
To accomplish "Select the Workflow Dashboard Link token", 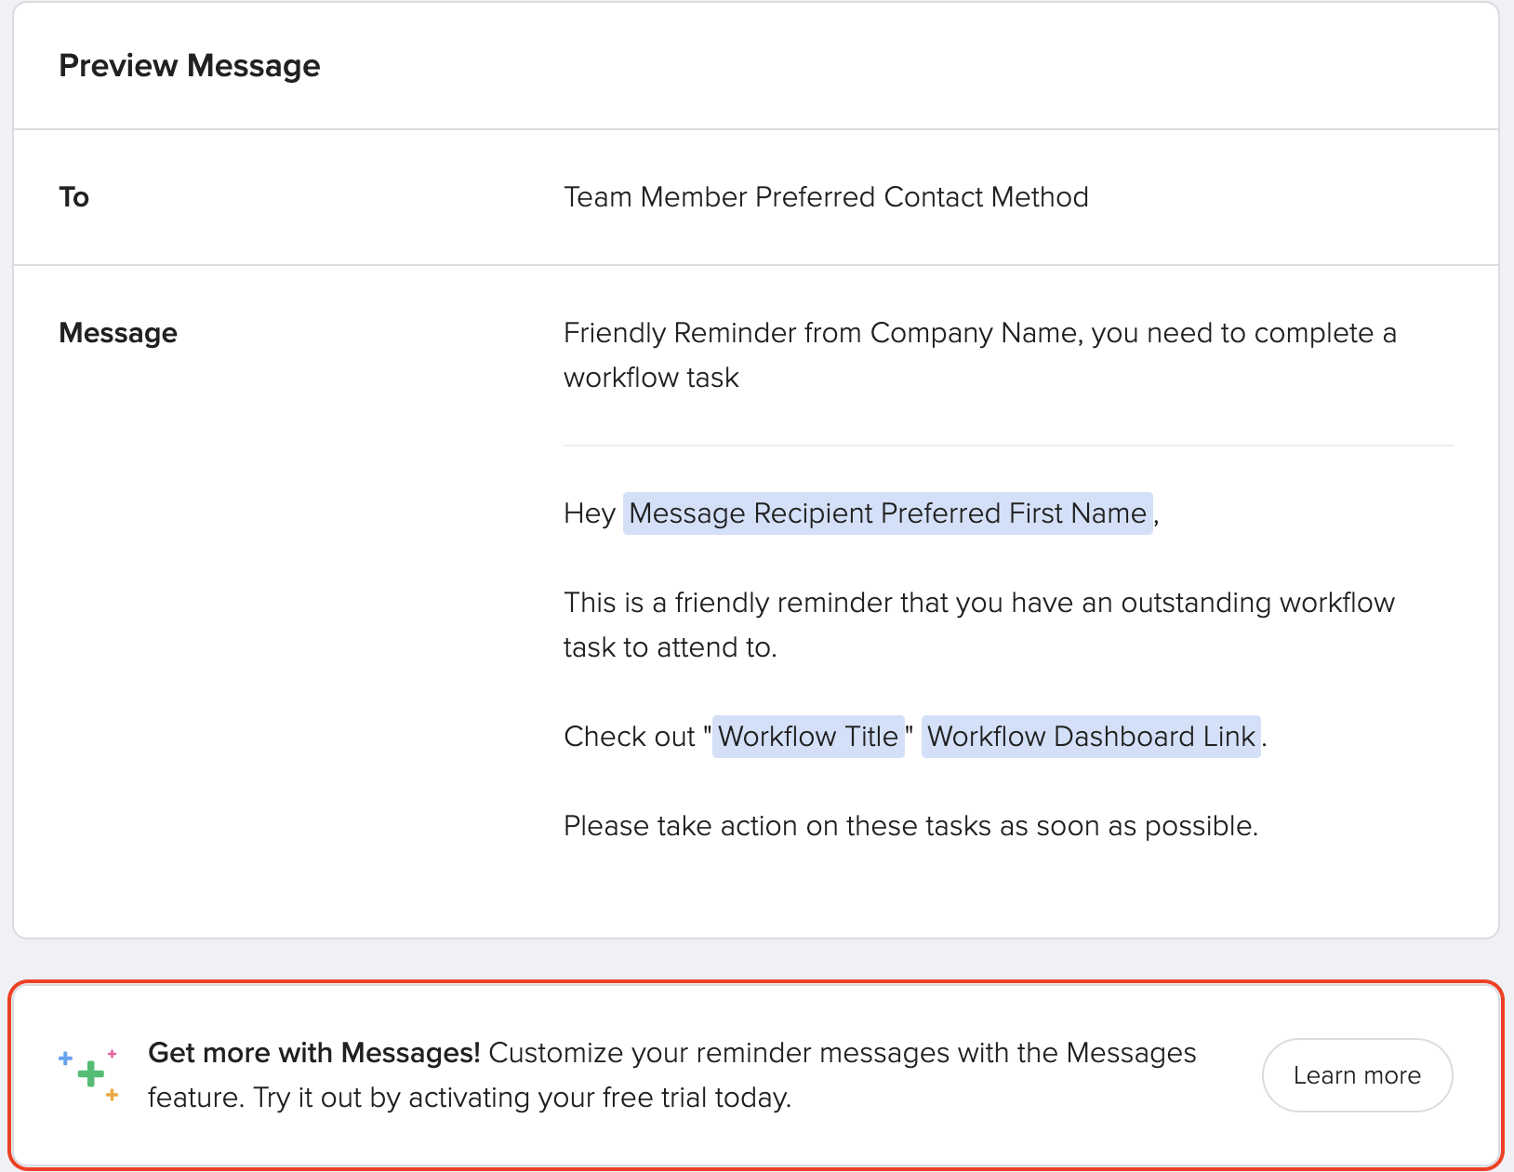I will 1090,736.
